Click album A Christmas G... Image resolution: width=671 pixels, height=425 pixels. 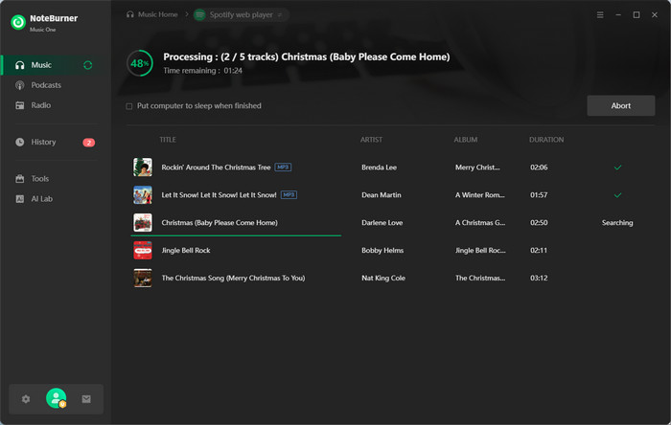[x=480, y=222]
